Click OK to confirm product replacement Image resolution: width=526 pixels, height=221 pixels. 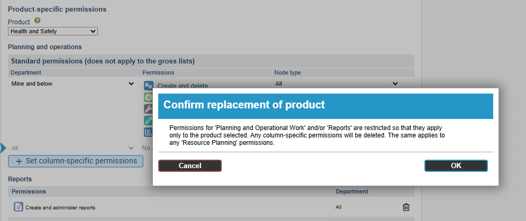[x=456, y=165]
